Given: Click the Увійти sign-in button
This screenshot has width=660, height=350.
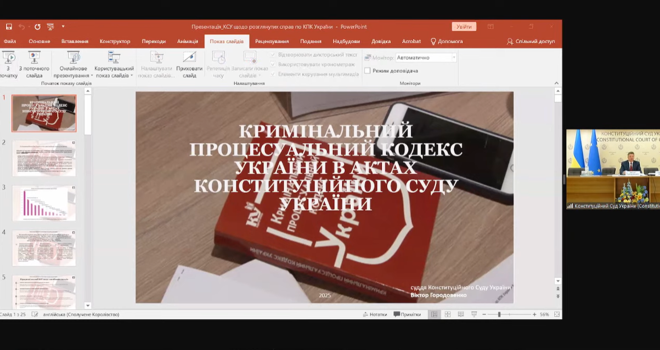Looking at the screenshot, I should 464,27.
